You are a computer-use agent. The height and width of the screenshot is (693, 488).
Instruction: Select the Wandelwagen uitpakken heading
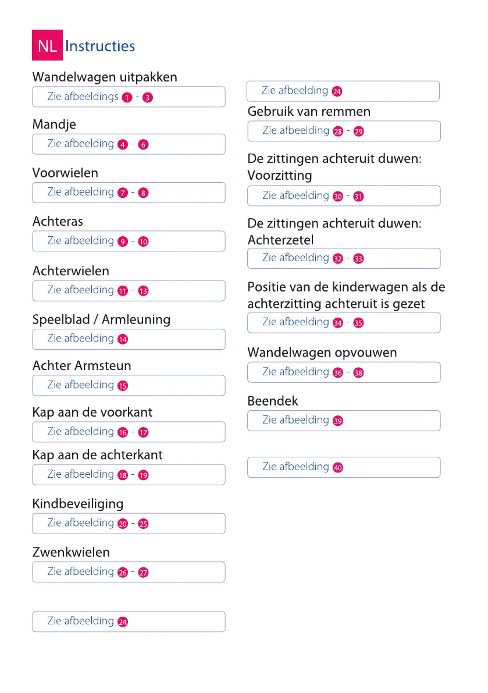105,77
